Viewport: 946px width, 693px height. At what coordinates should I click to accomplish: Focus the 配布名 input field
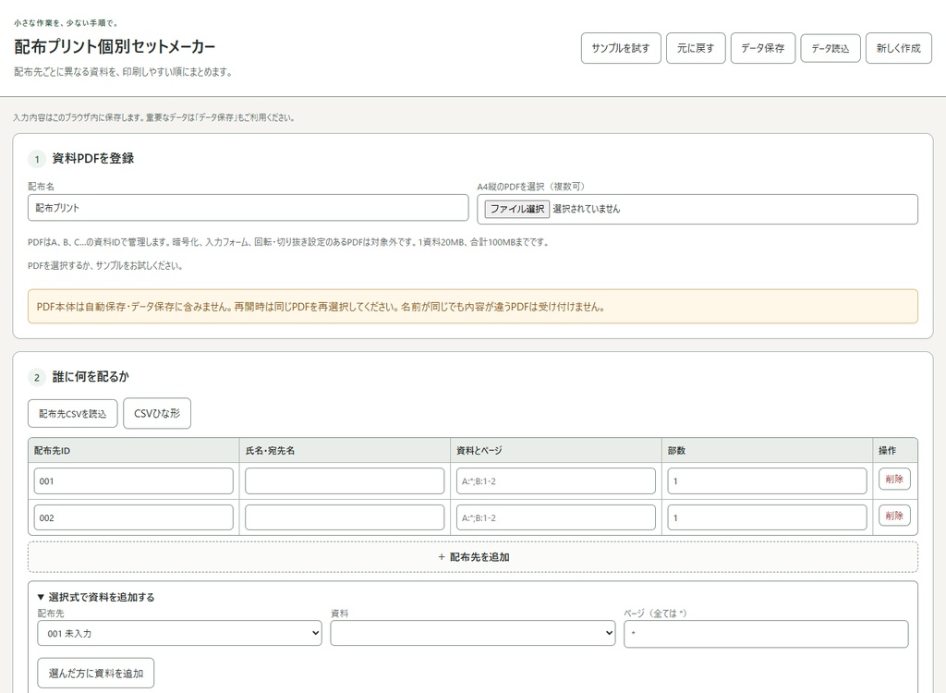point(248,208)
